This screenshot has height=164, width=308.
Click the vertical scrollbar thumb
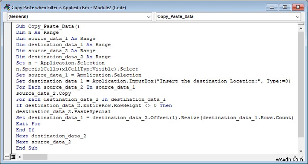pyautogui.click(x=301, y=84)
